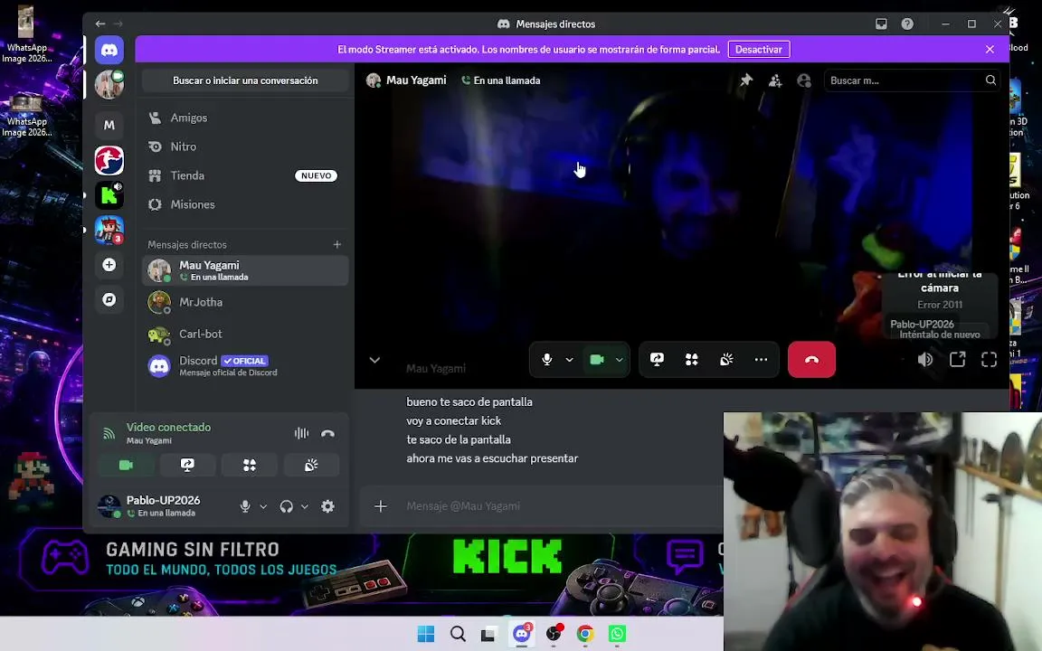The width and height of the screenshot is (1042, 651).
Task: Open Nitro page
Action: [x=244, y=146]
